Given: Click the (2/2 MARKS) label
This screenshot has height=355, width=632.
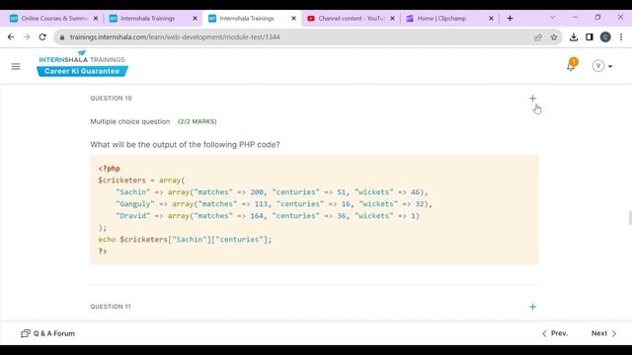Looking at the screenshot, I should pos(197,121).
